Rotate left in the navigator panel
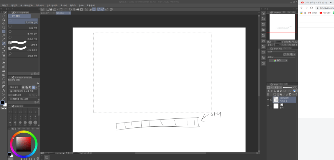Viewport: 334px width, 160px height. coord(284,45)
